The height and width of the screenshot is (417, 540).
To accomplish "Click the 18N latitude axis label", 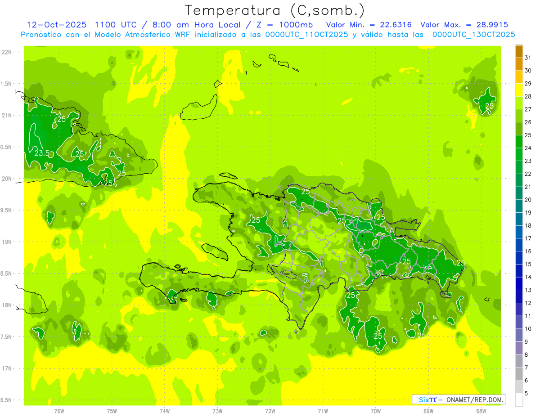I will pyautogui.click(x=7, y=305).
